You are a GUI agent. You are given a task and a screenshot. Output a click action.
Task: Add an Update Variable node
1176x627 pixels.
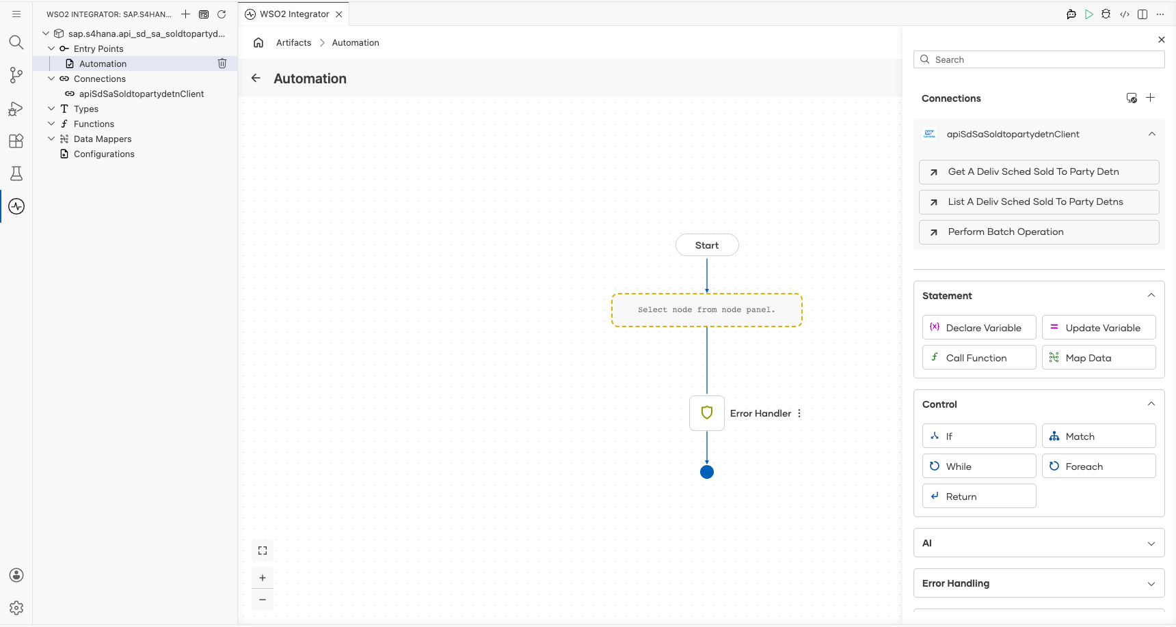click(x=1099, y=327)
